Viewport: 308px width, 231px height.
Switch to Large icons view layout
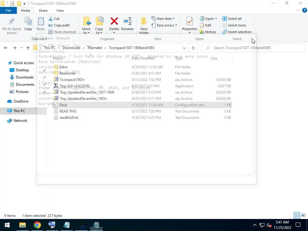pyautogui.click(x=303, y=215)
